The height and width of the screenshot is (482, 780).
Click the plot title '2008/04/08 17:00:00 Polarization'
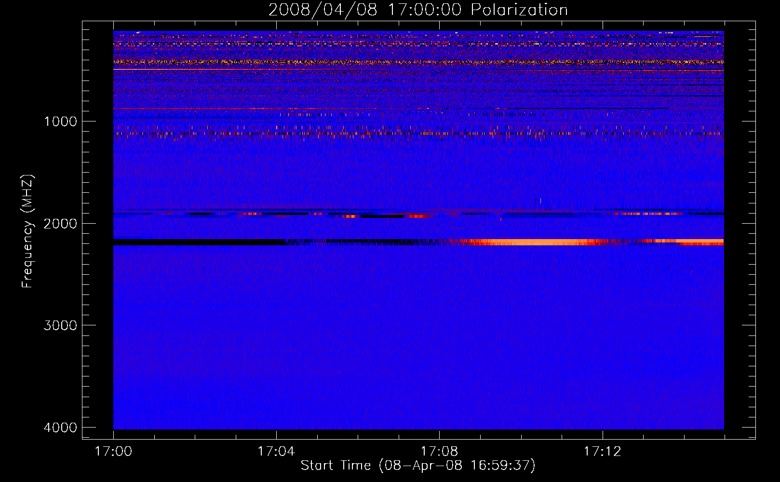418,10
